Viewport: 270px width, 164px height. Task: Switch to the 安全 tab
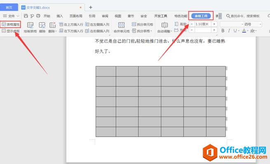[x=144, y=16]
